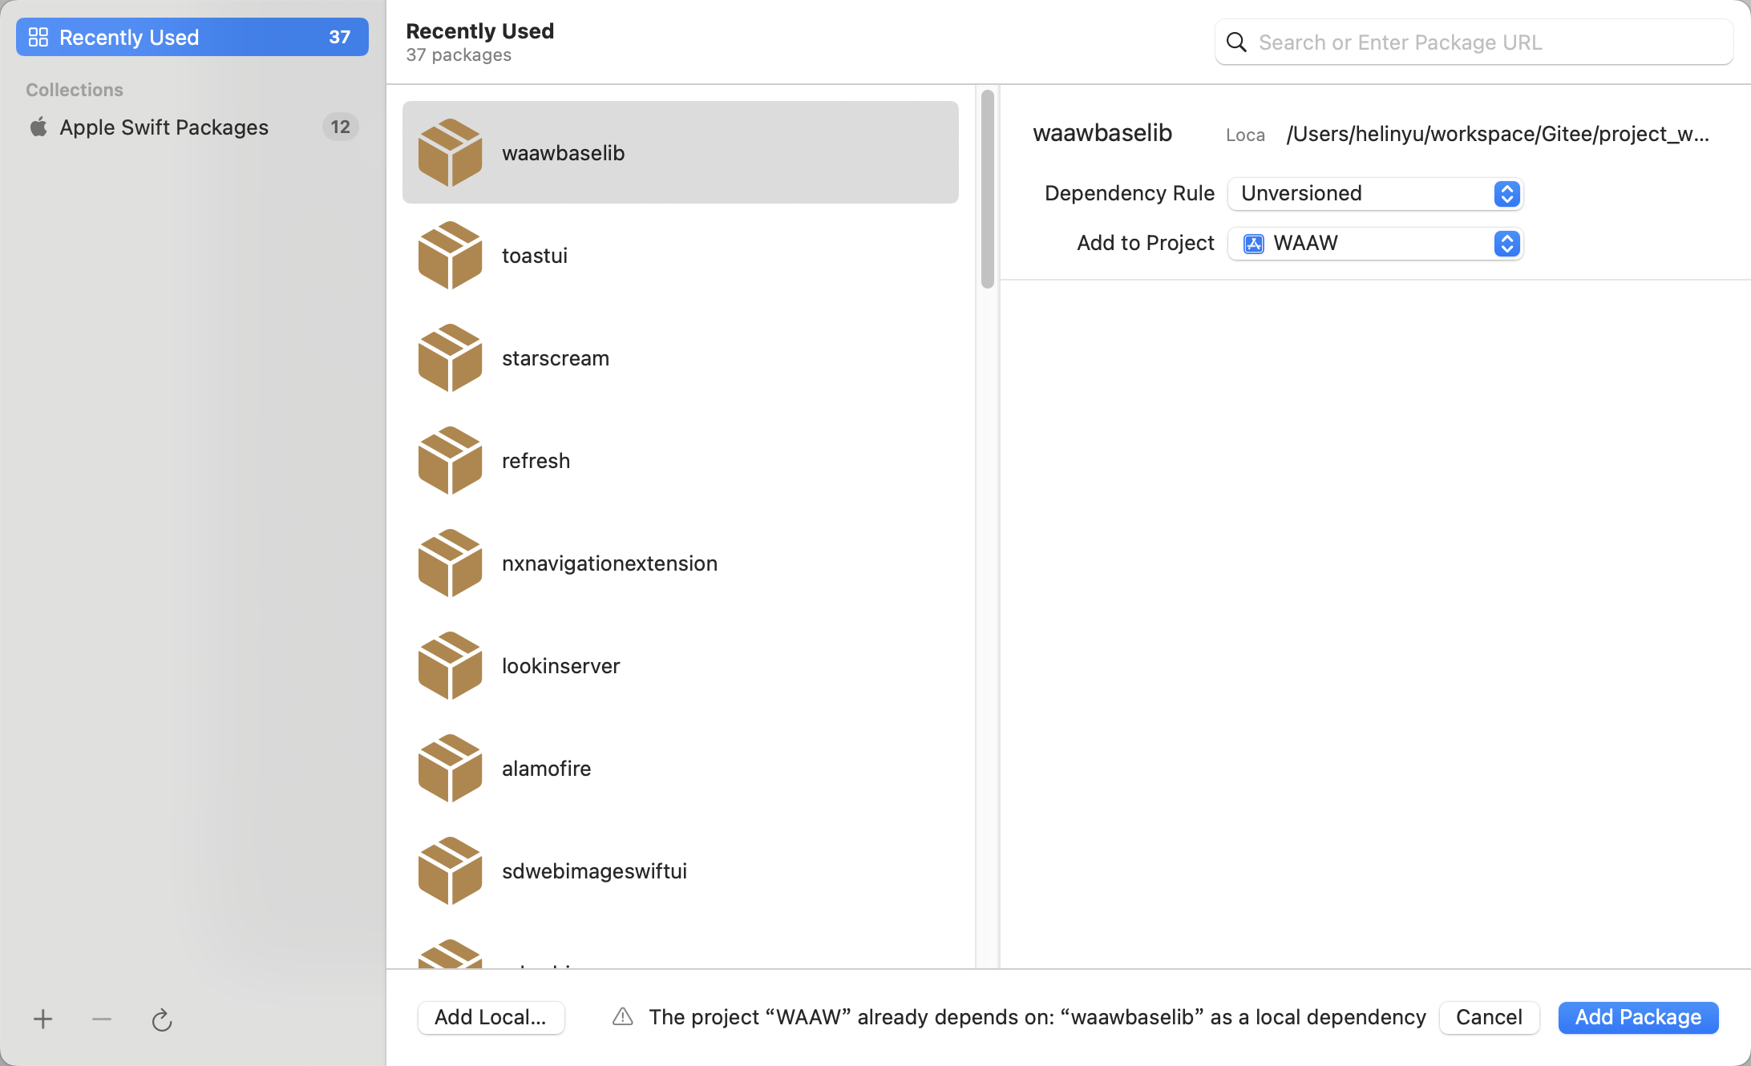Screen dimensions: 1751x1066
Task: Click the Cancel button
Action: tap(1489, 1017)
